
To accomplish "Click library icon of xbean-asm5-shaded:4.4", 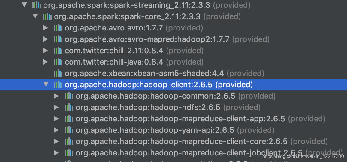I will point(58,73).
